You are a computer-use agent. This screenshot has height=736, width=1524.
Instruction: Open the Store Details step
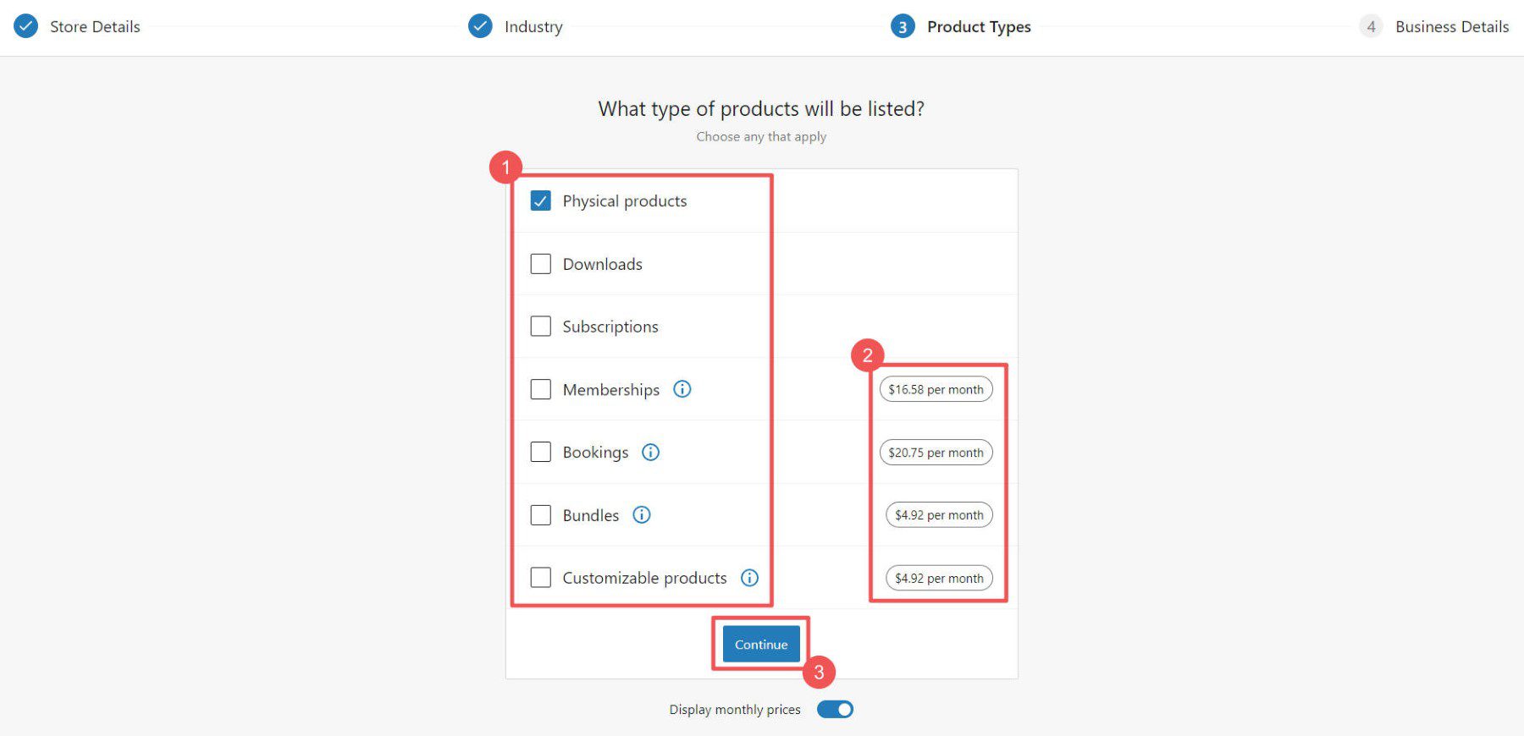coord(95,26)
